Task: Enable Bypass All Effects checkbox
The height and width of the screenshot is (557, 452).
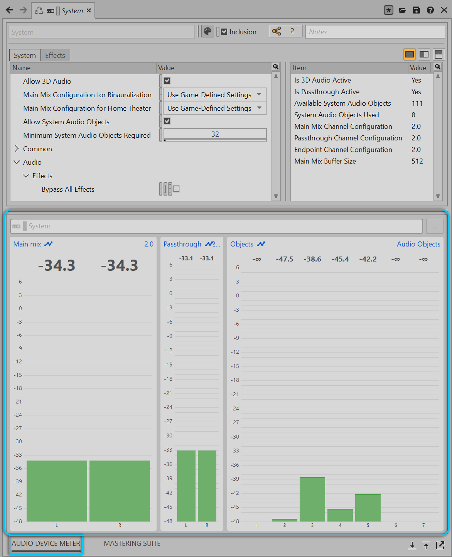Action: (176, 189)
